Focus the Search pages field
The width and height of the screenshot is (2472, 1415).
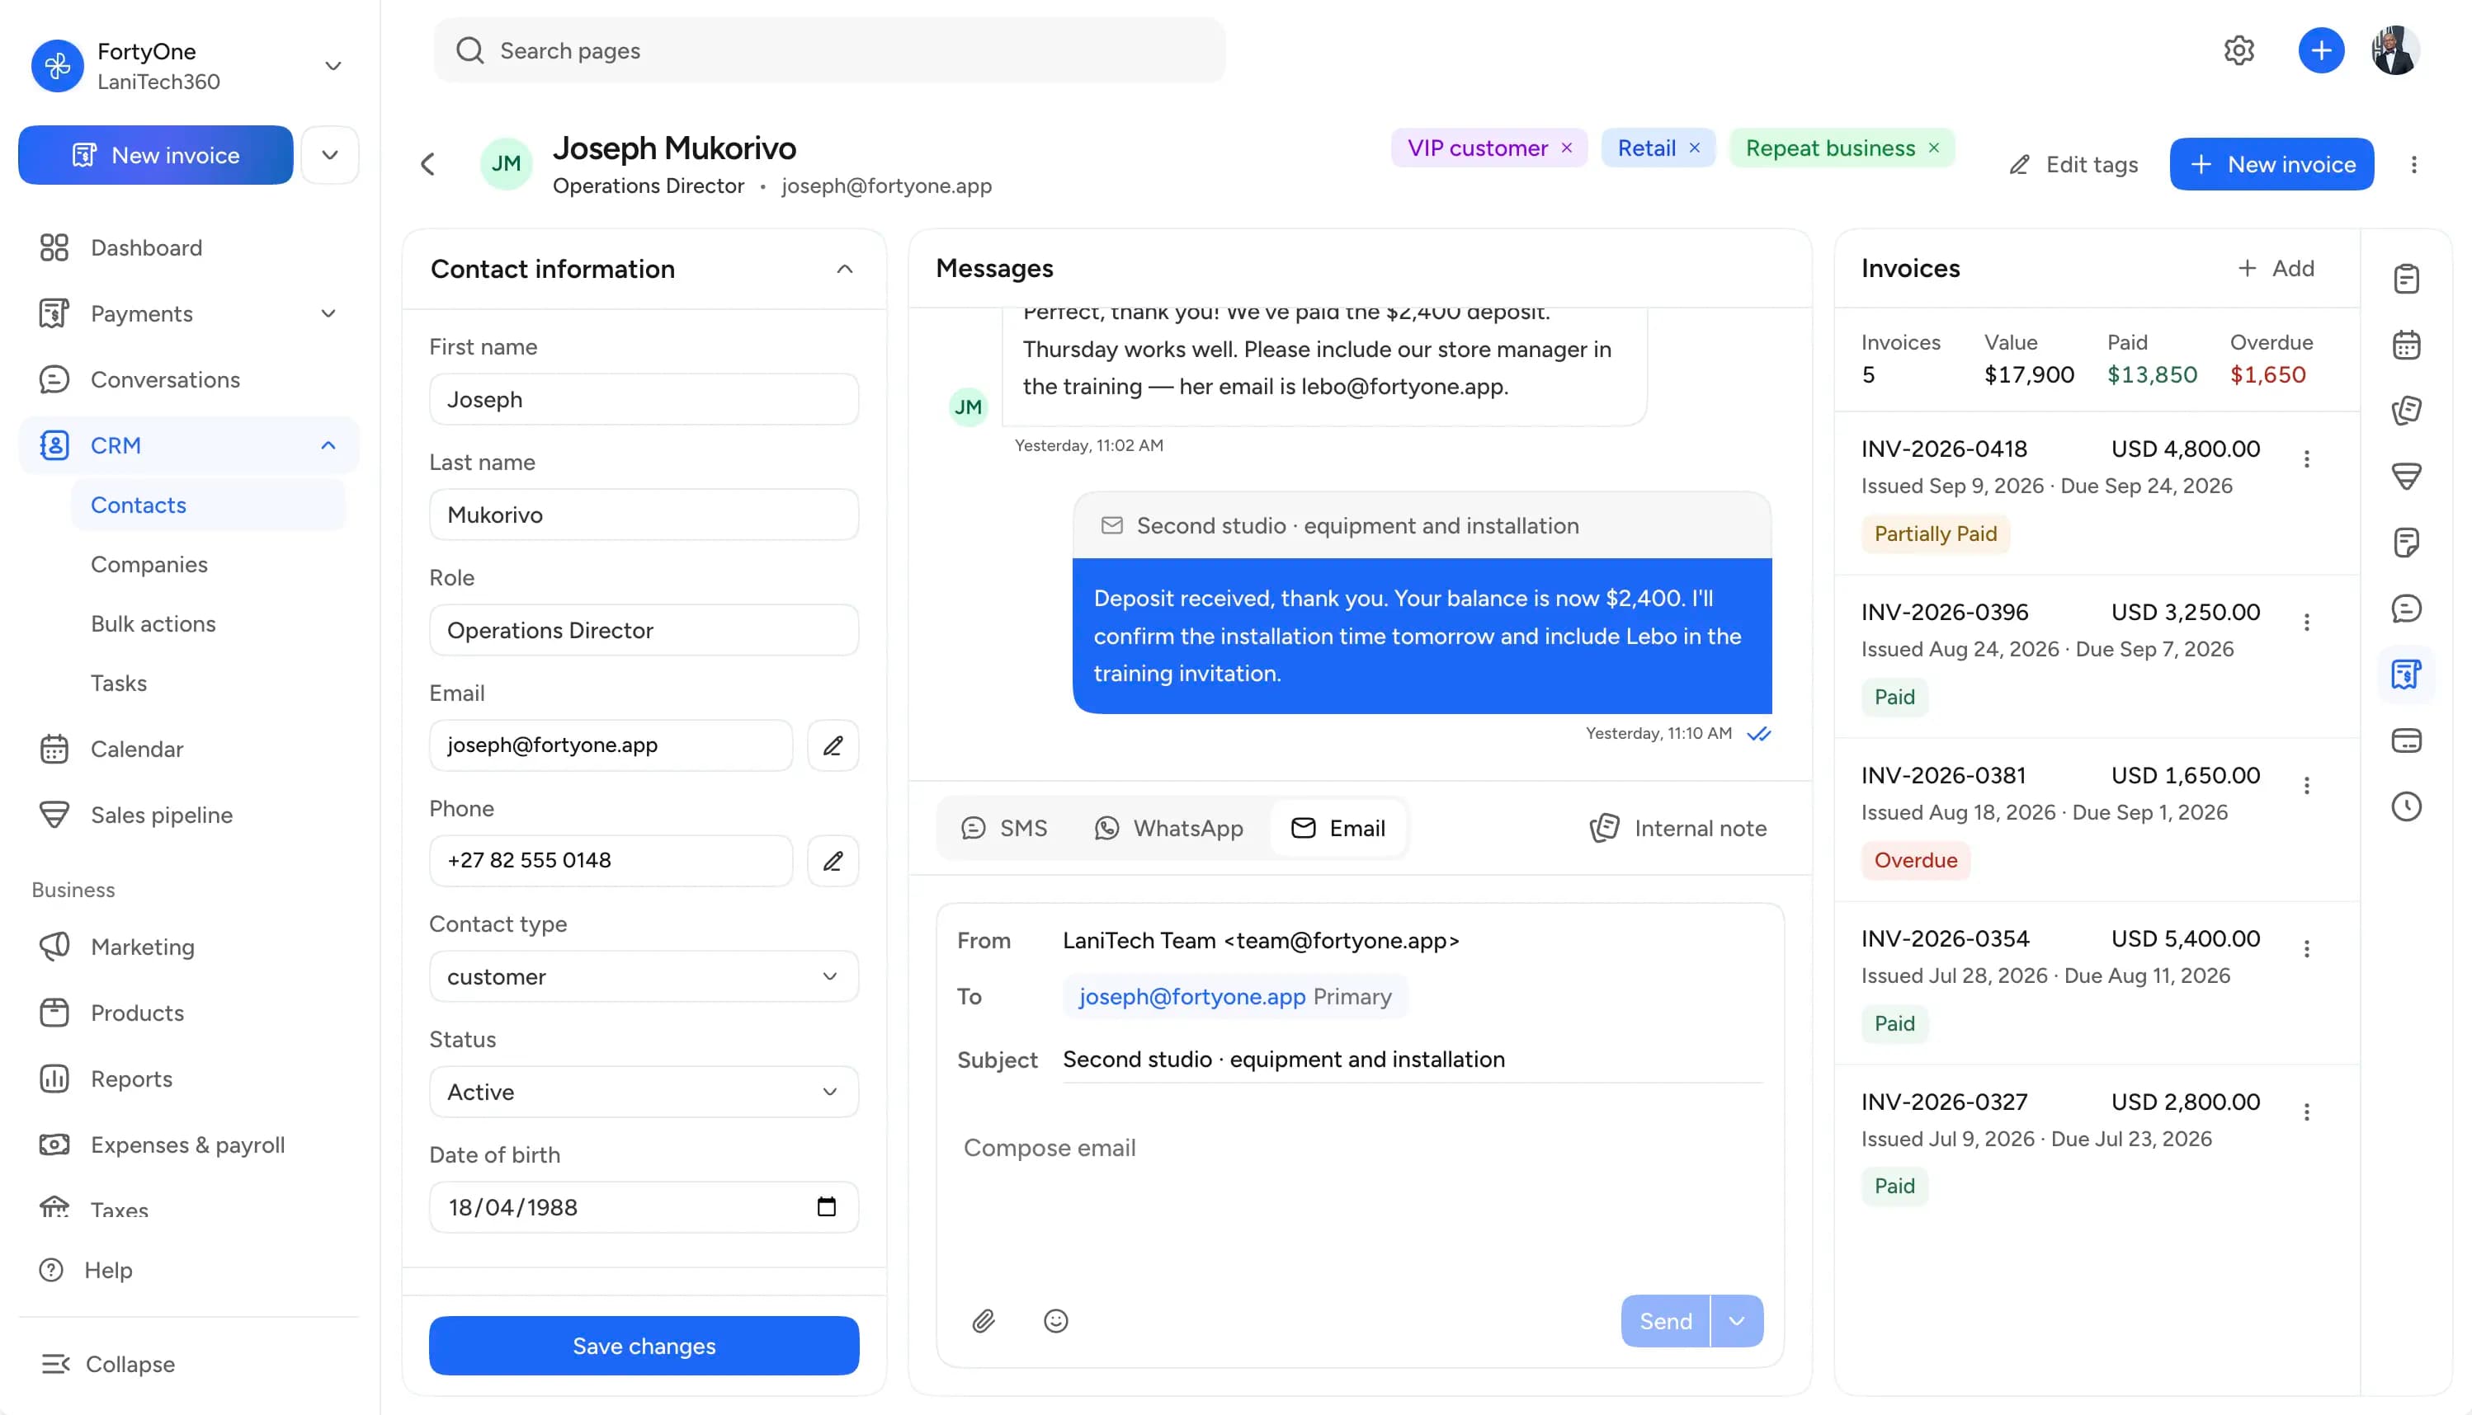click(x=828, y=50)
